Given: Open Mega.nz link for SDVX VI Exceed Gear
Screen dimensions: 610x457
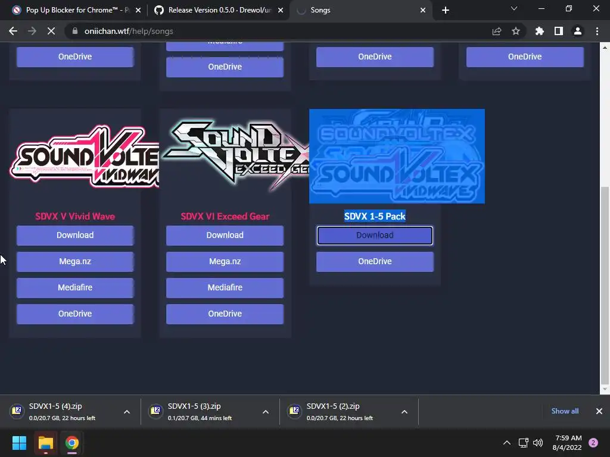Looking at the screenshot, I should point(225,261).
